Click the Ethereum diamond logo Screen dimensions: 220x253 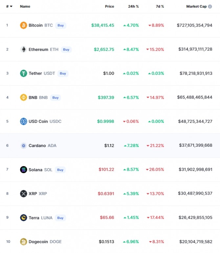[x=23, y=49]
